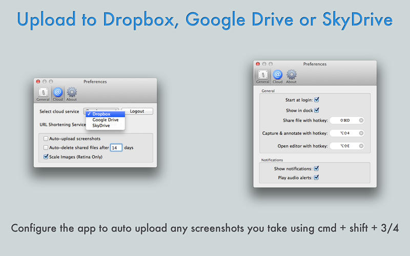Click the Open editor hotkey recorder
410x256 pixels.
click(347, 146)
